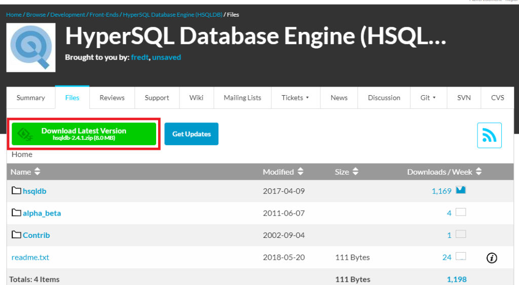Select the Files tab
Viewport: 519px width, 285px height.
pyautogui.click(x=72, y=98)
